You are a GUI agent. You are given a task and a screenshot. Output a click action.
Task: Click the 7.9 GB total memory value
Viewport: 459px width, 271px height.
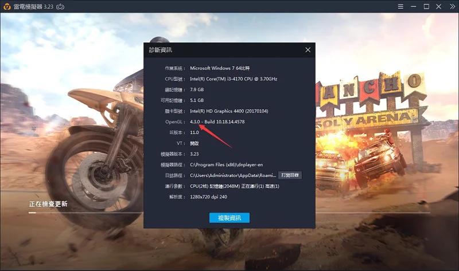[197, 89]
